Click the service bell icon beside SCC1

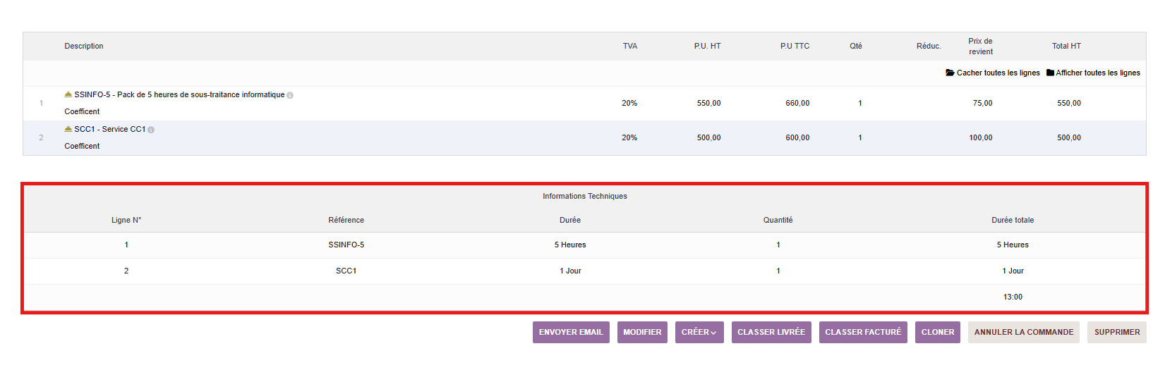pos(68,129)
